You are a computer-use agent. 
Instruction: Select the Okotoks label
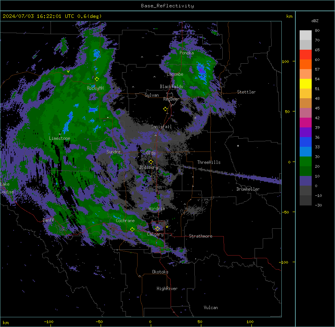160,272
